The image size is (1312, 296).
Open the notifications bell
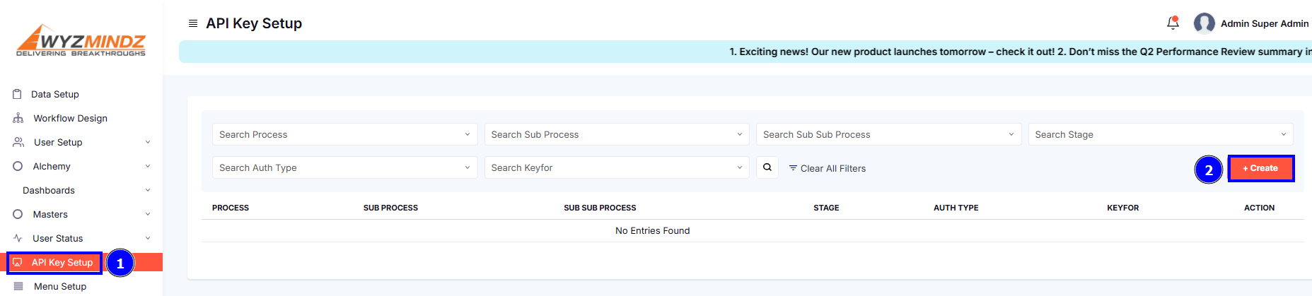(1173, 23)
